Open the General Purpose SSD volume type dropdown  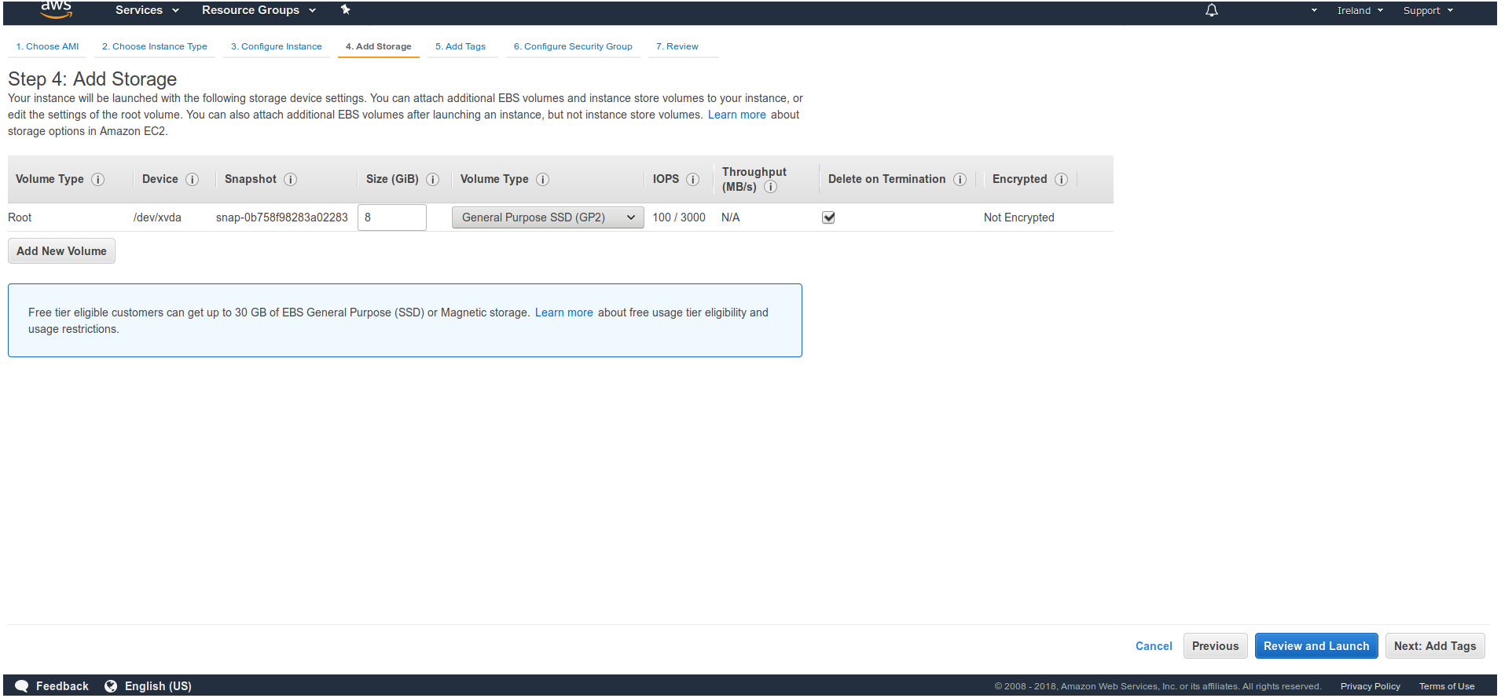[x=548, y=217]
